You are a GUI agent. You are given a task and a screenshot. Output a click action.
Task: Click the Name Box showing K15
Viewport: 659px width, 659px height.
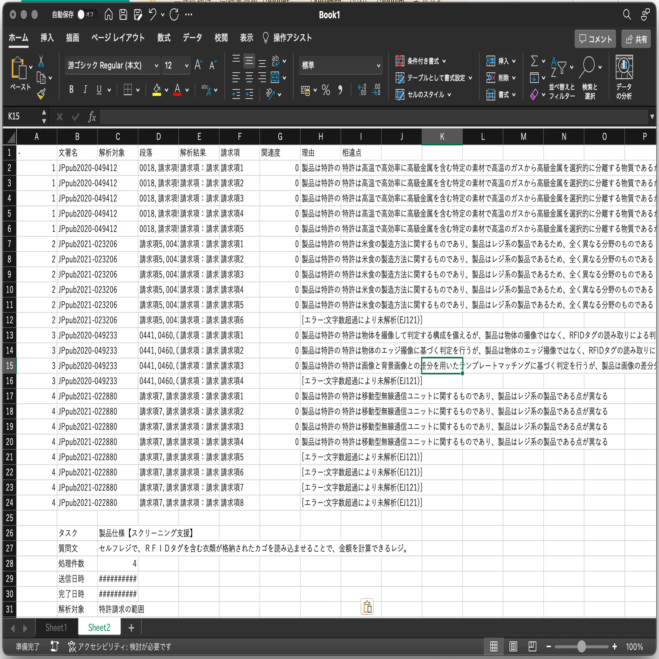pyautogui.click(x=23, y=116)
